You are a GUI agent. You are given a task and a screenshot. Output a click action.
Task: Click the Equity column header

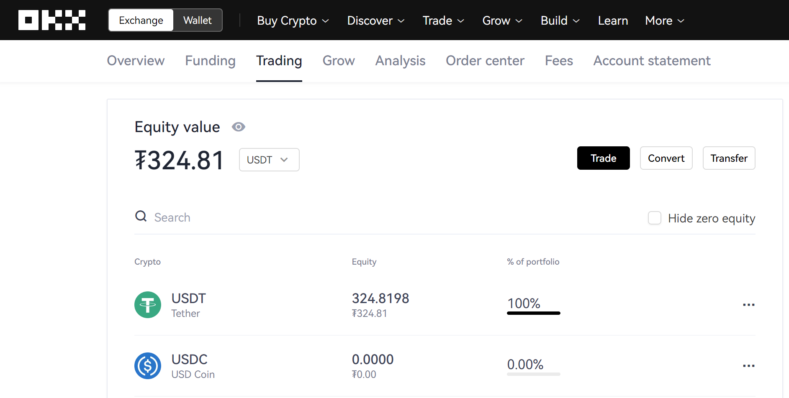(x=364, y=262)
